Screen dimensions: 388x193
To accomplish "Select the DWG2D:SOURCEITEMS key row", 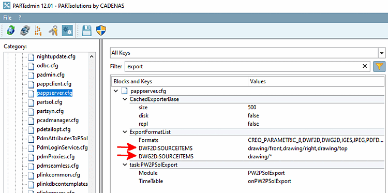I will pyautogui.click(x=247, y=156).
